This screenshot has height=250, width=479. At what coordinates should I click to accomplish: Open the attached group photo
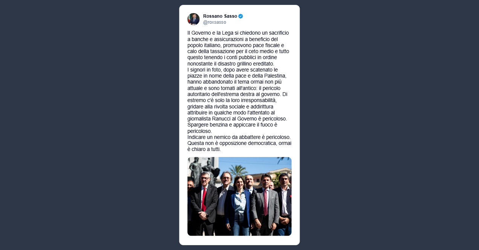239,197
